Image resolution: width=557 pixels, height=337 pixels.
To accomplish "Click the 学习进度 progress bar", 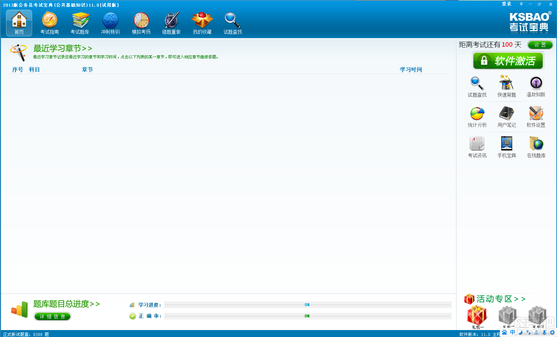I will pyautogui.click(x=308, y=305).
